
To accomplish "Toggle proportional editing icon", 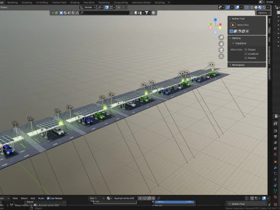I will click(119, 8).
